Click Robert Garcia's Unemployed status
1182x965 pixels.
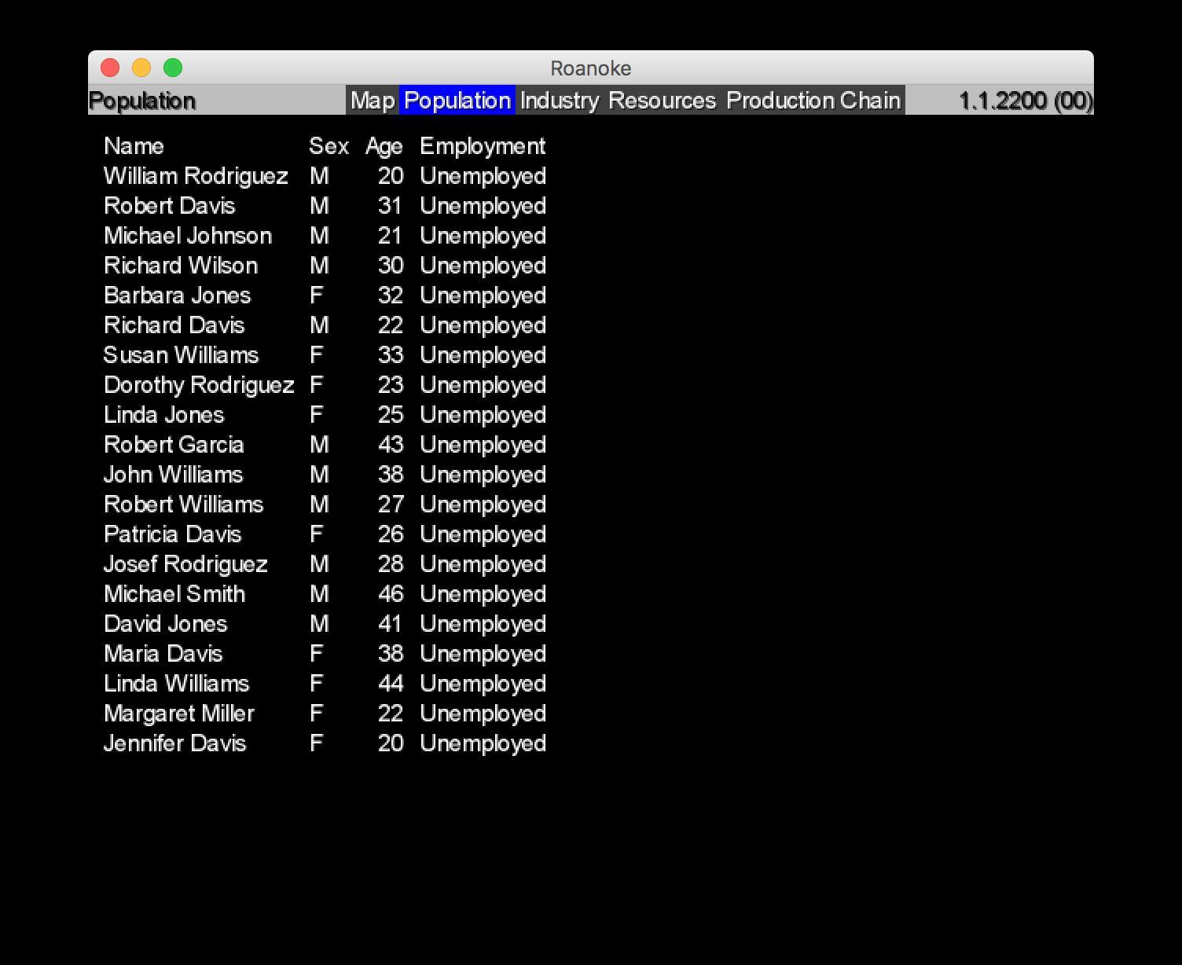[483, 445]
